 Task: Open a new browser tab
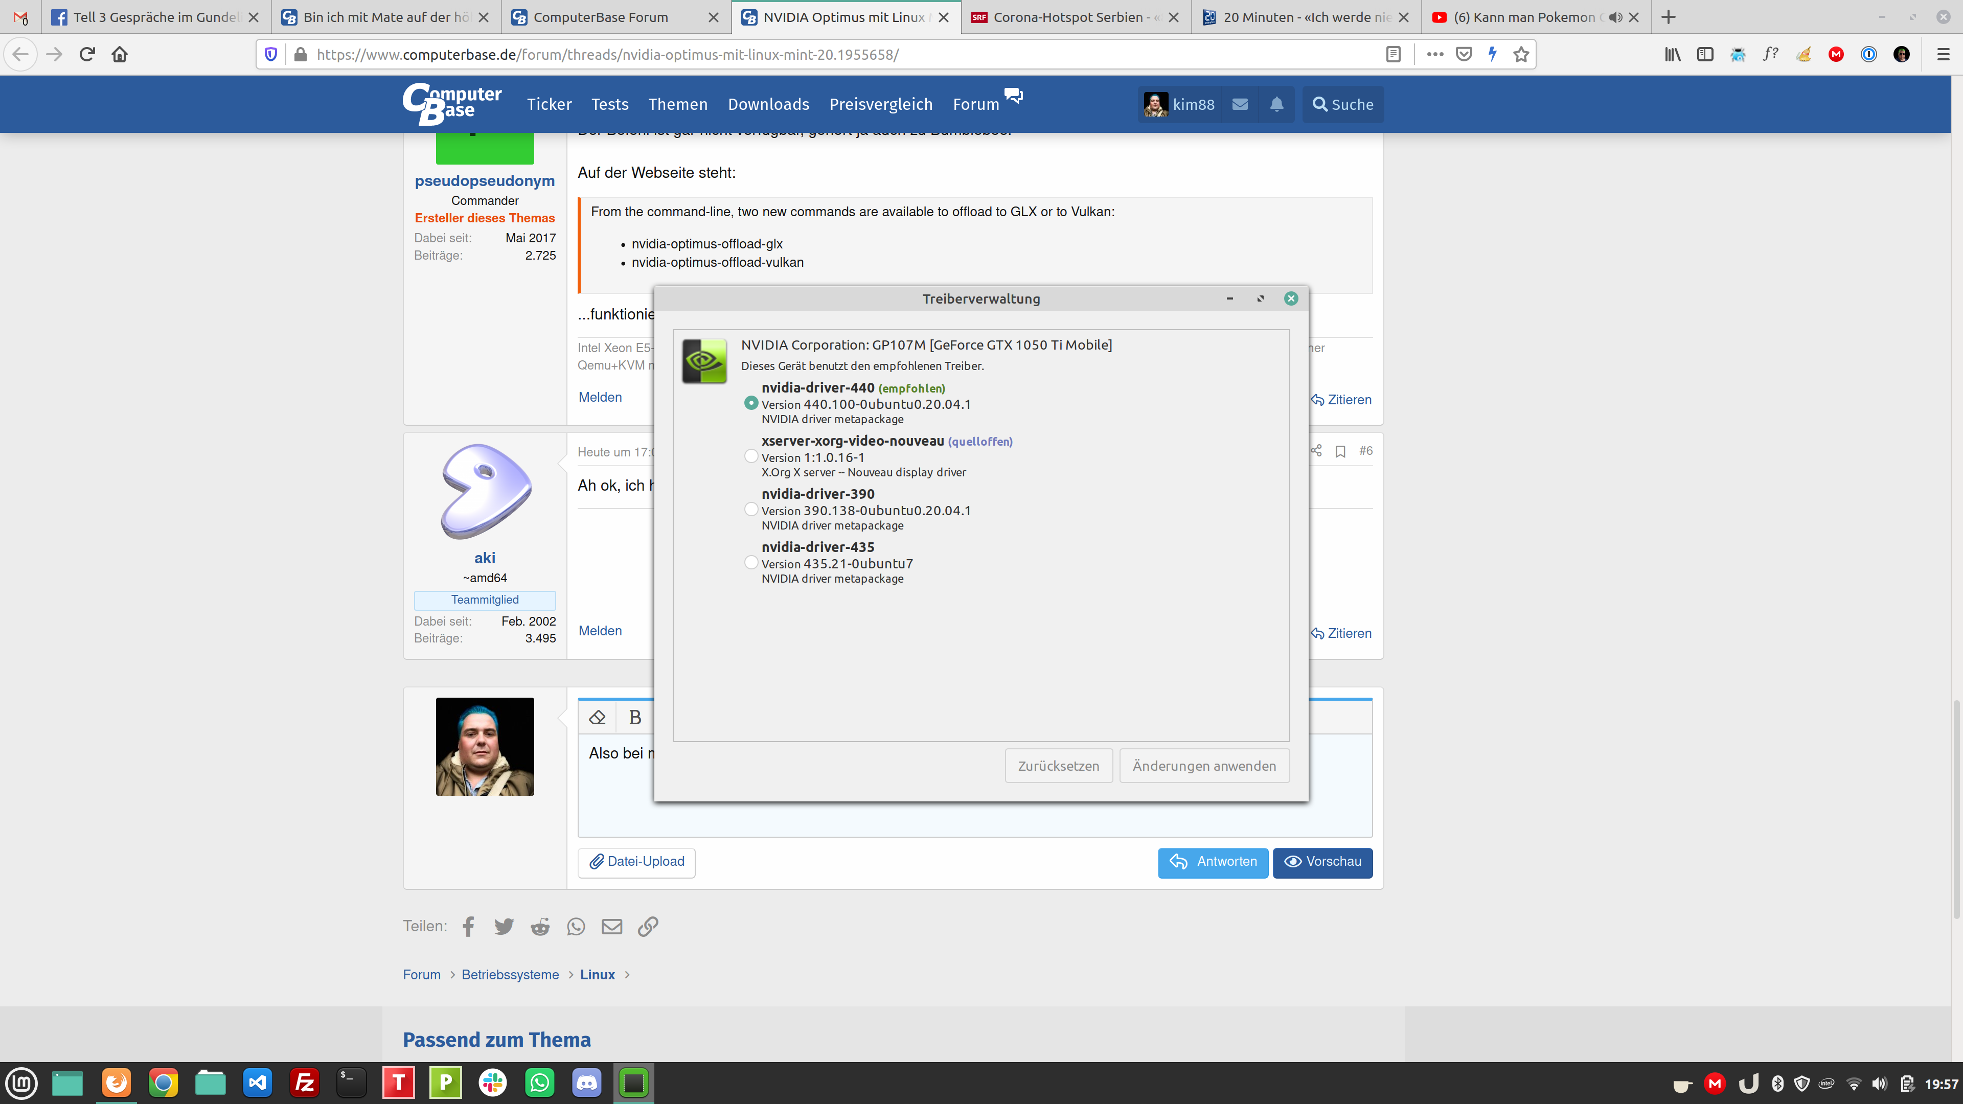(1668, 17)
